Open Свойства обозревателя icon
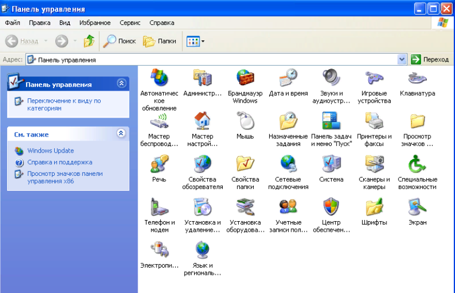This screenshot has width=455, height=293. click(x=202, y=164)
